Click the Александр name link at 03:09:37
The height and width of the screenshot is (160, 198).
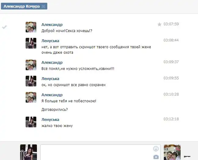coord(52,62)
